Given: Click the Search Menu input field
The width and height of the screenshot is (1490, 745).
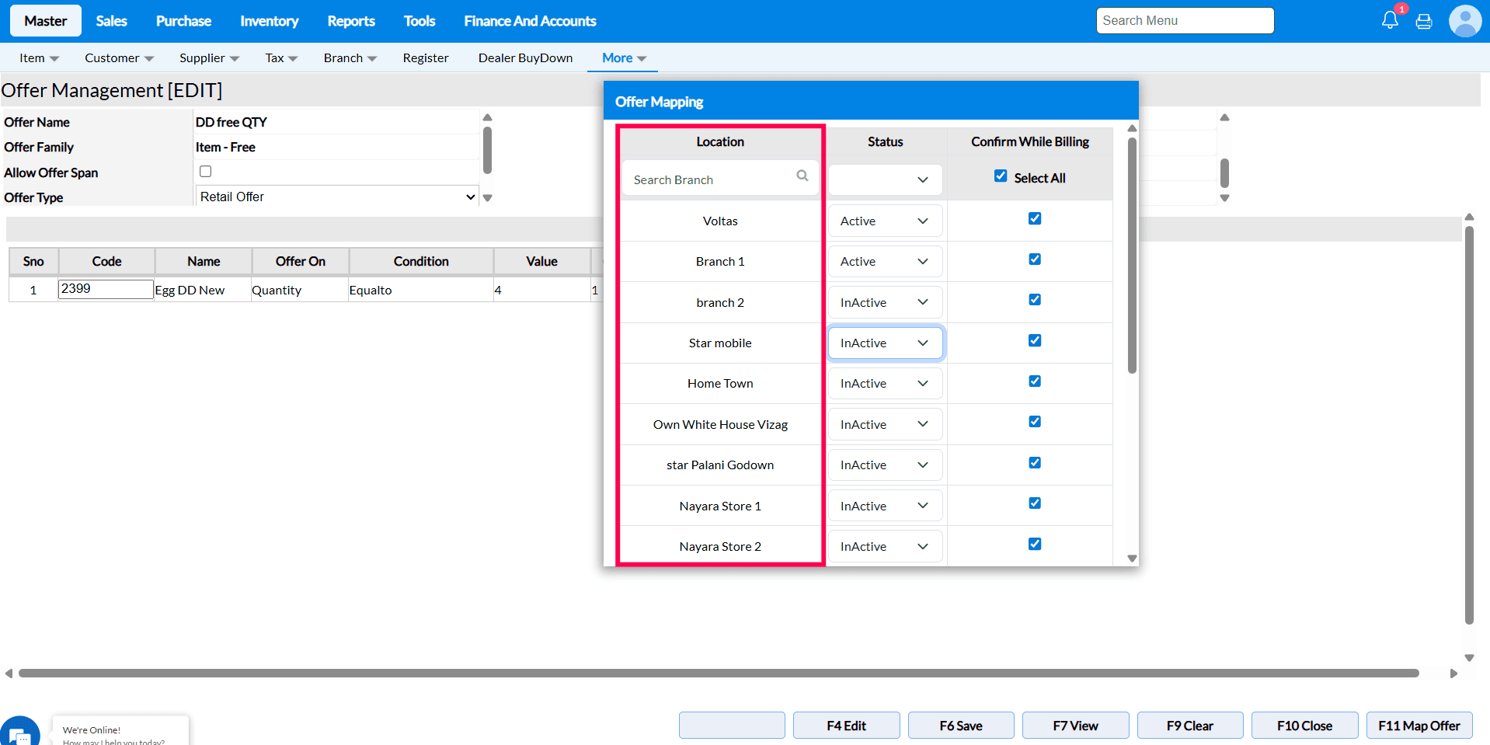Looking at the screenshot, I should click(1185, 21).
